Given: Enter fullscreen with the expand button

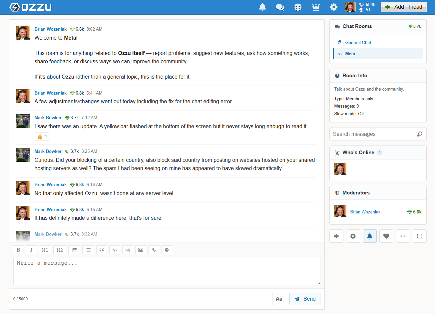Looking at the screenshot, I should [x=420, y=236].
